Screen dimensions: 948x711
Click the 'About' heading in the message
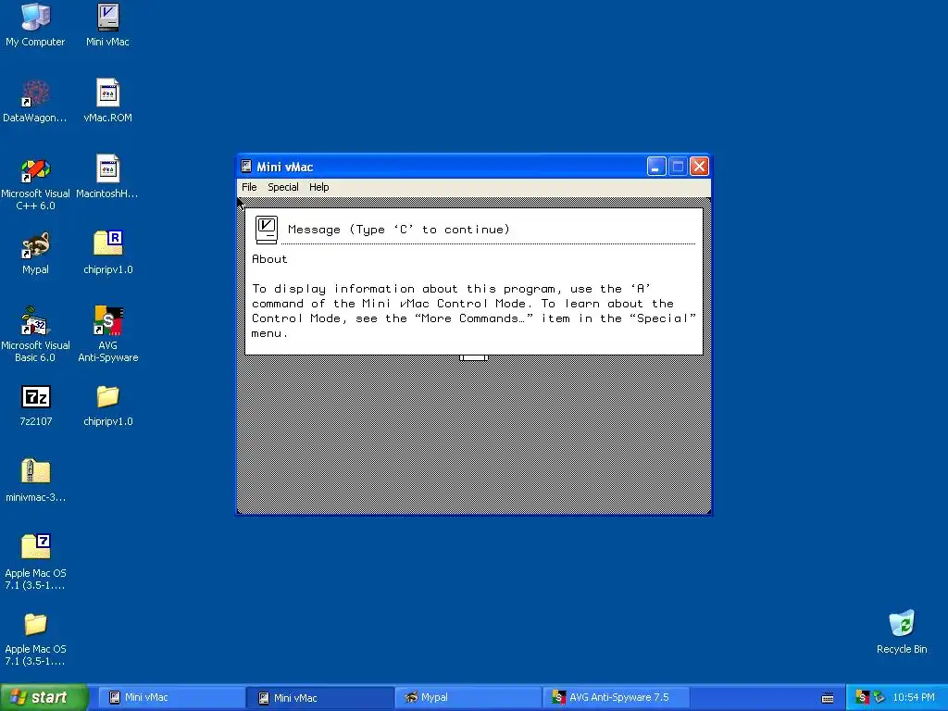(269, 259)
